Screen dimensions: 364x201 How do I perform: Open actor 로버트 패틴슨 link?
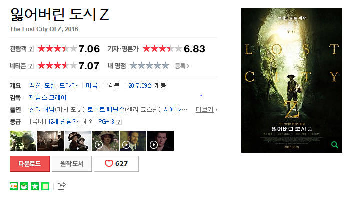(106, 109)
